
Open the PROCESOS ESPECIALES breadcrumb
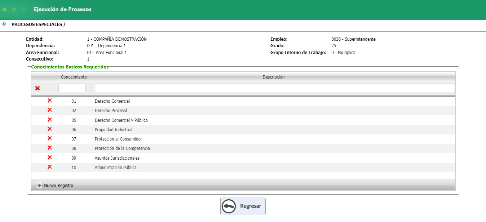(39, 25)
